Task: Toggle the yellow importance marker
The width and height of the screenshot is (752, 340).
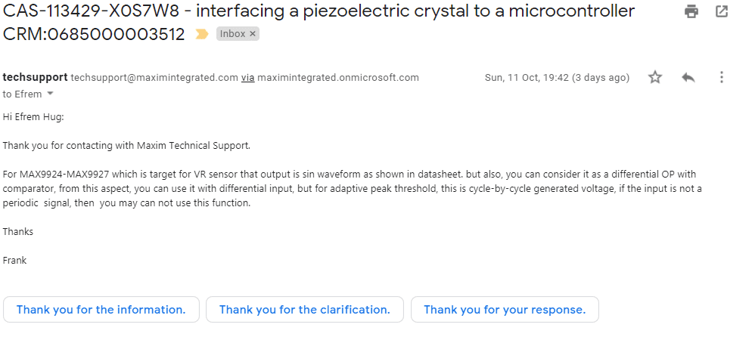Action: 201,34
